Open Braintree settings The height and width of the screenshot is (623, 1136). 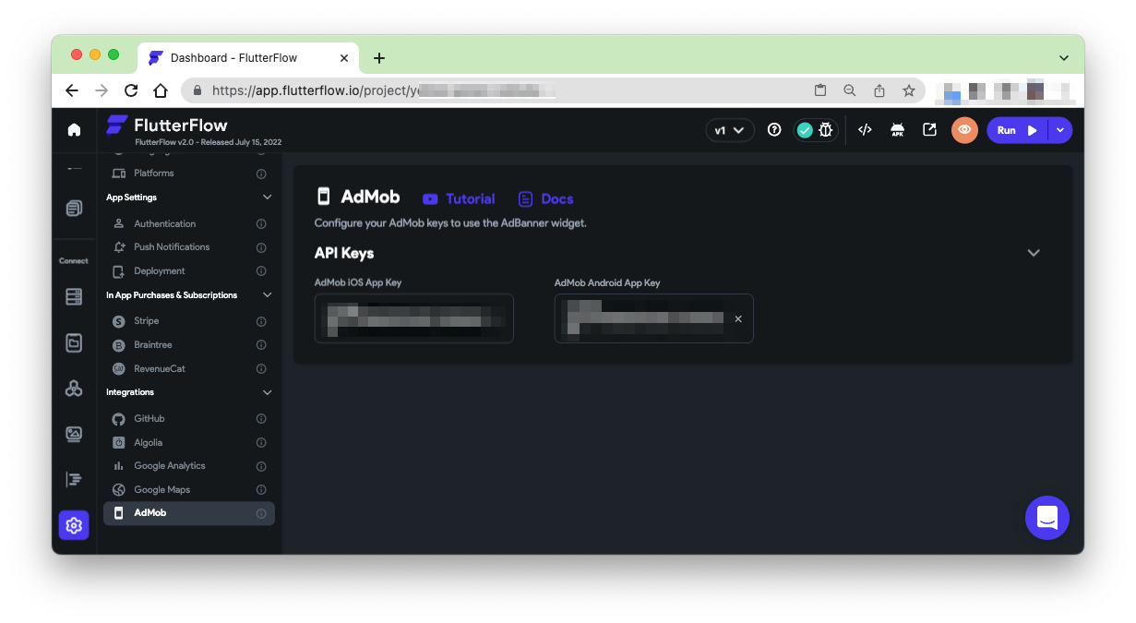189,345
